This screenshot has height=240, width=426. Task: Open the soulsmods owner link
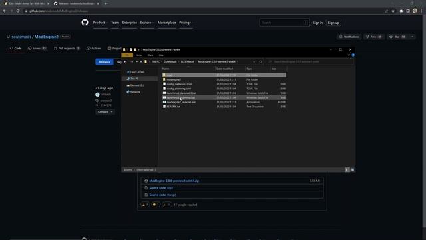[21, 37]
